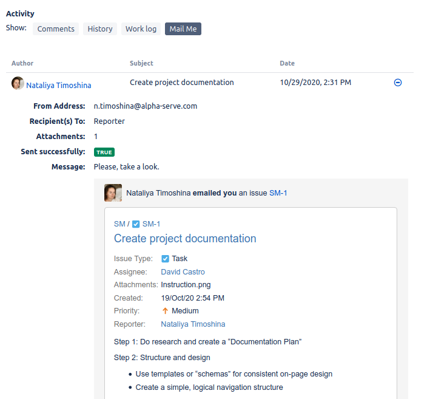The height and width of the screenshot is (399, 430).
Task: Open the History tab
Action: click(x=100, y=29)
